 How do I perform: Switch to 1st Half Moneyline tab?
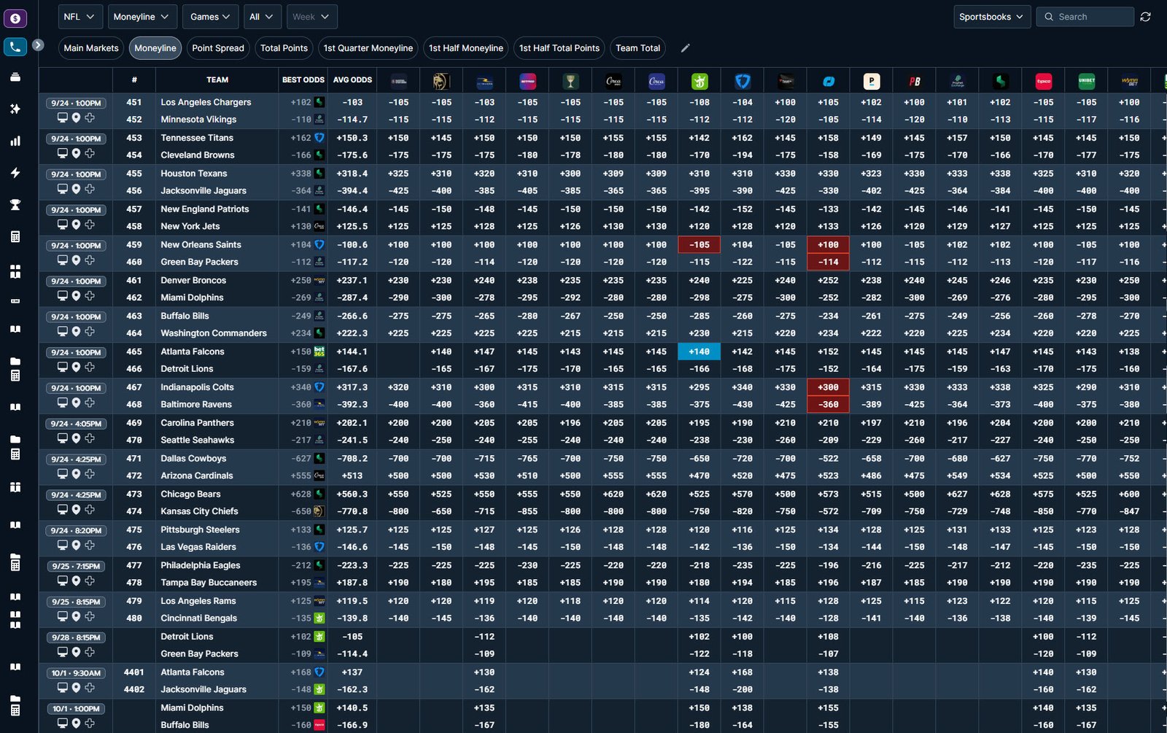pyautogui.click(x=466, y=48)
